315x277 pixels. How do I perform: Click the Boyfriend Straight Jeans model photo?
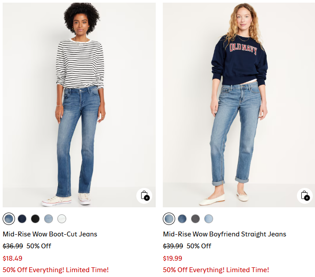point(239,105)
